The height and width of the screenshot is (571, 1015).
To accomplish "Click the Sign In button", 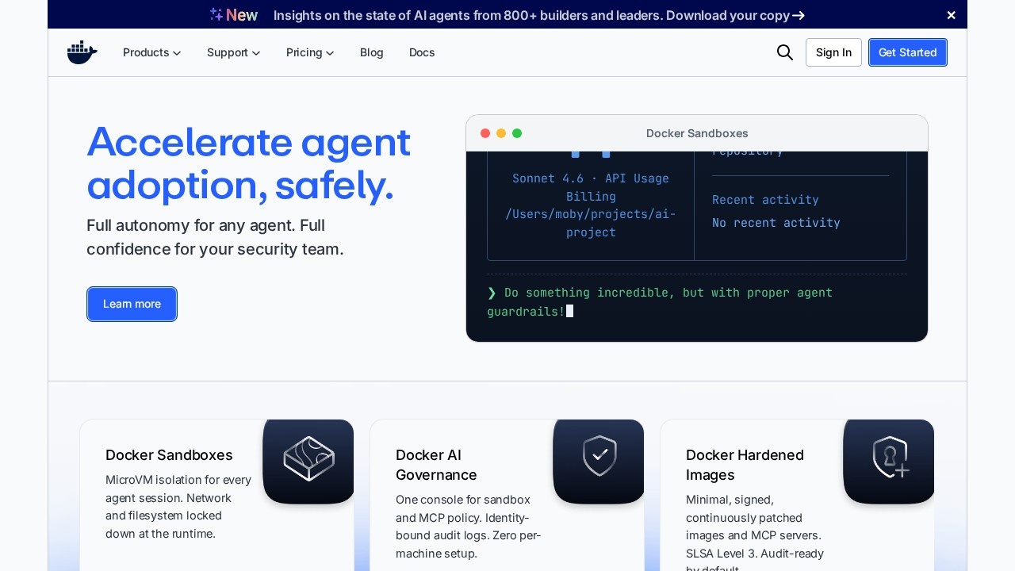I will 833,52.
